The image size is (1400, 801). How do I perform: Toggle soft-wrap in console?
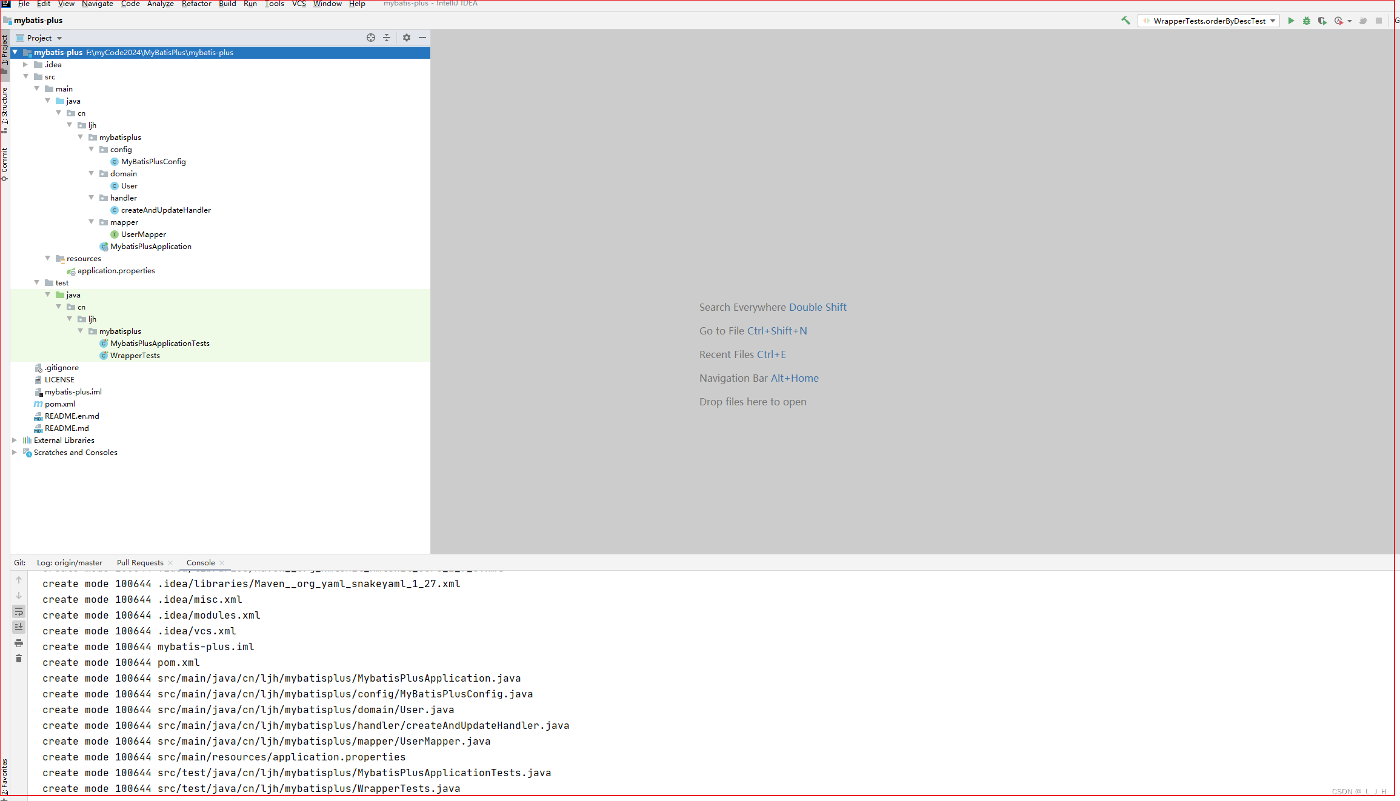(19, 611)
